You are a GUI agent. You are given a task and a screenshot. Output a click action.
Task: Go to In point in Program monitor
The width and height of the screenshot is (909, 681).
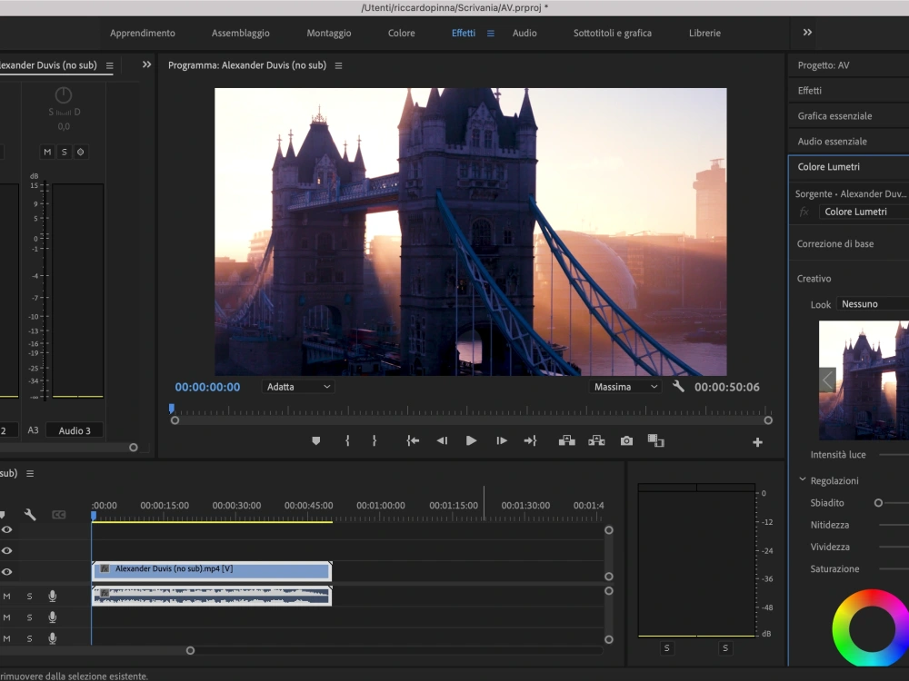pos(413,441)
